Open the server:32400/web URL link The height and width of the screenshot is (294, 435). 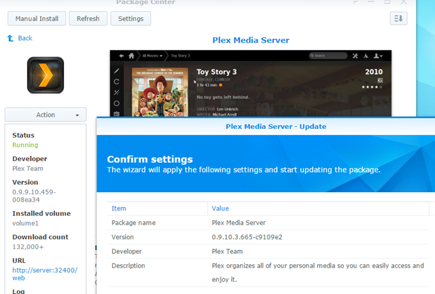click(x=45, y=274)
